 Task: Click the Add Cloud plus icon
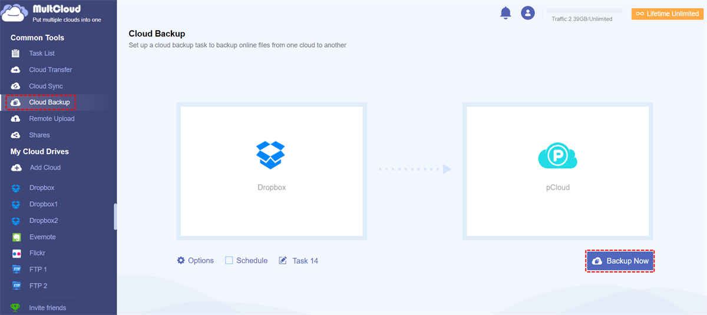16,168
